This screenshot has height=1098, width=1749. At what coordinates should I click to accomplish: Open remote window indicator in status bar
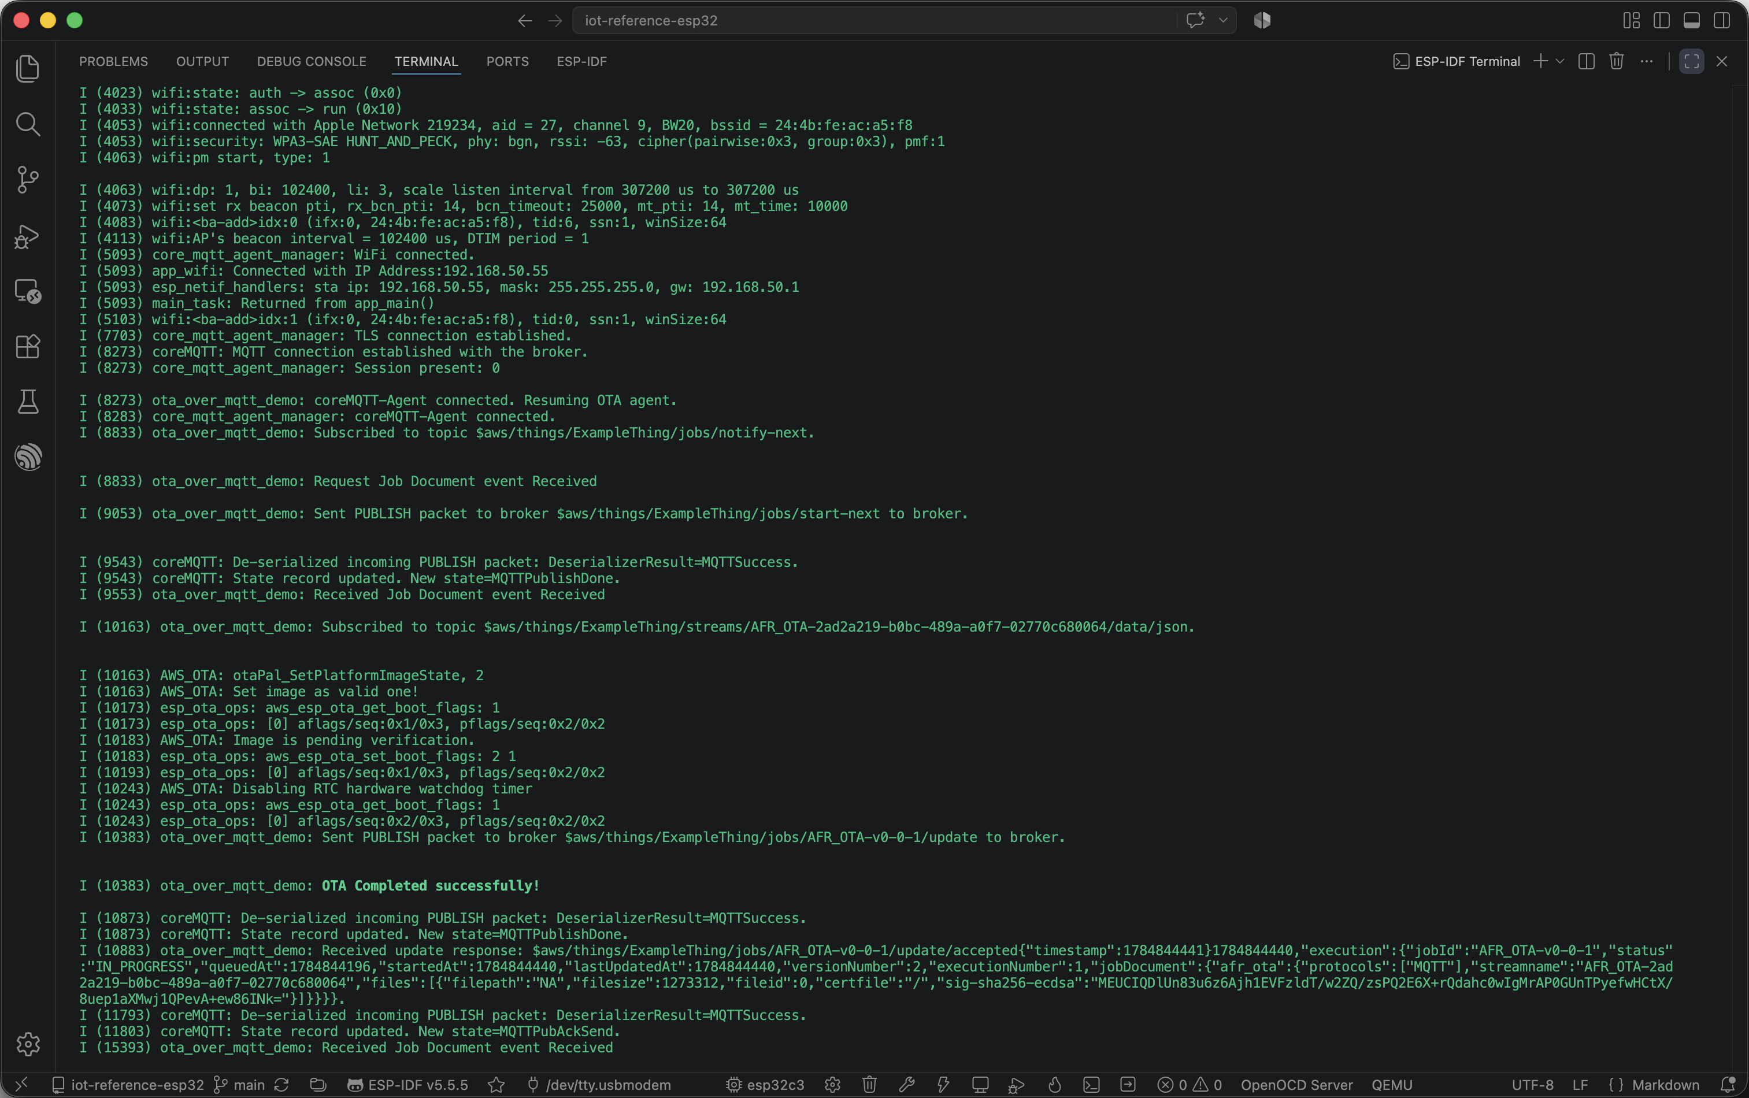[22, 1085]
